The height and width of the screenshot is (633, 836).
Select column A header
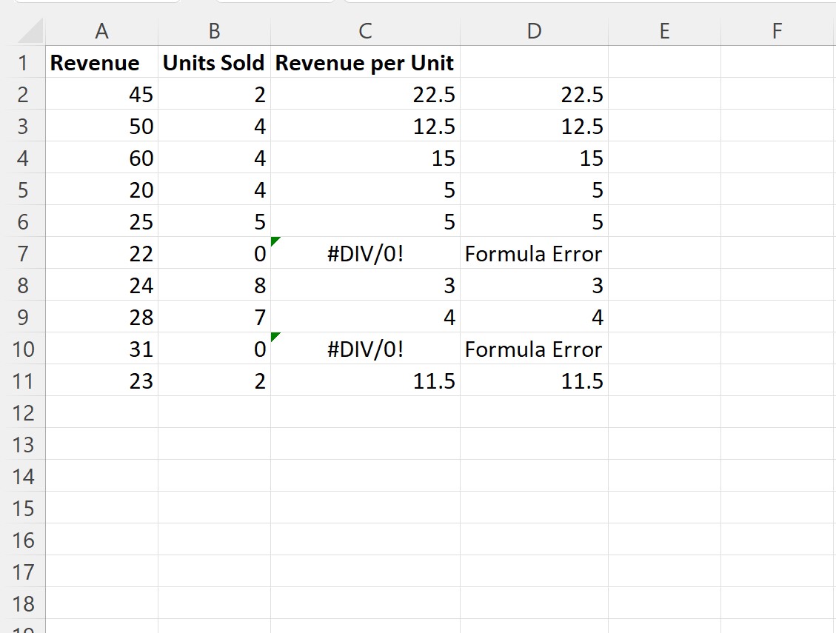(x=102, y=31)
